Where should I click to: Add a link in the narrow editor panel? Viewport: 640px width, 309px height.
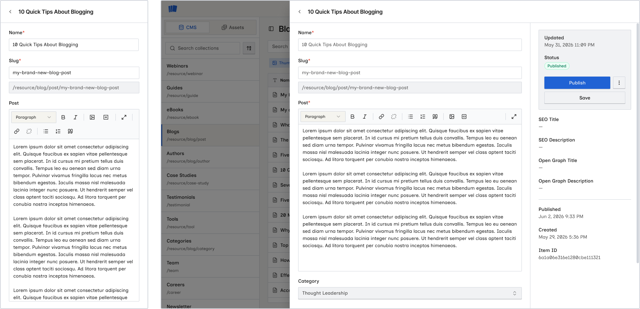[17, 131]
